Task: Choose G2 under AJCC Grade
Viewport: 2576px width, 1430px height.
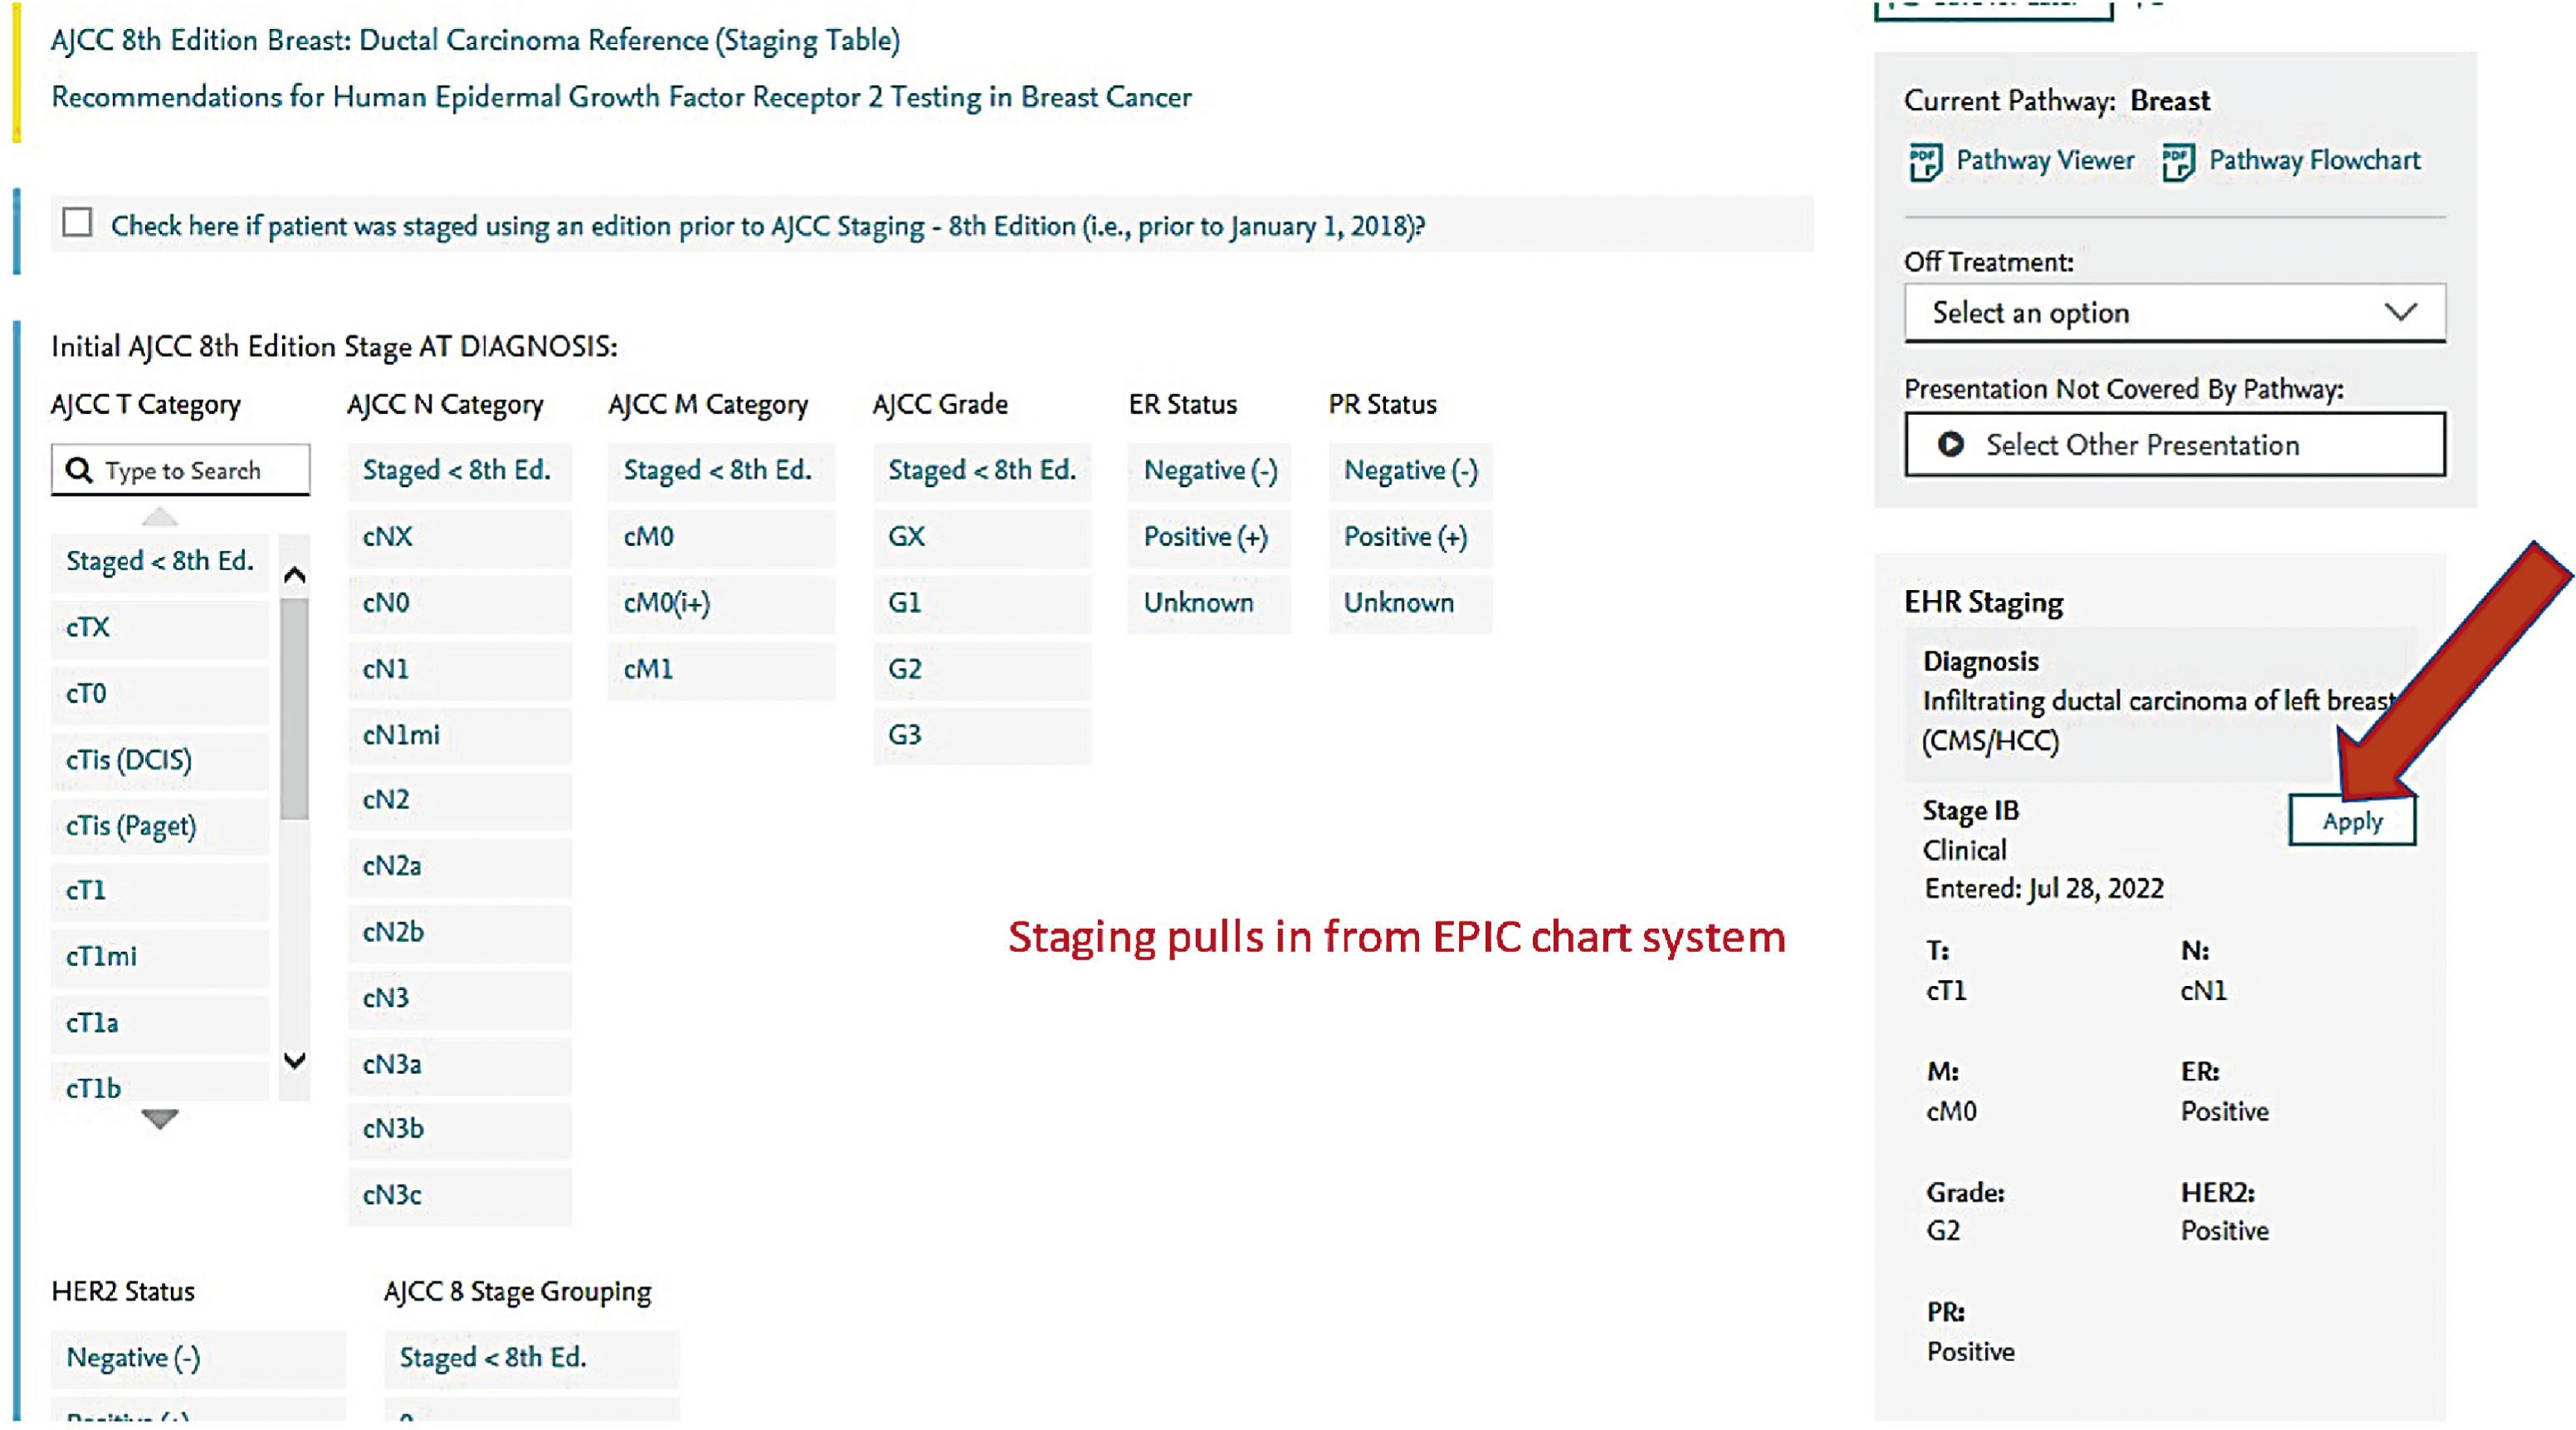Action: pyautogui.click(x=981, y=668)
